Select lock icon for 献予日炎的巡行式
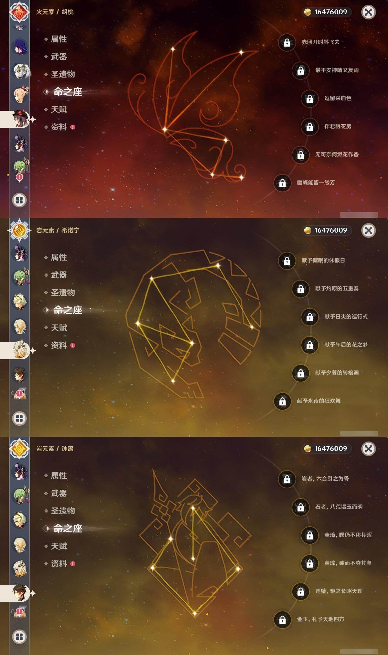The width and height of the screenshot is (388, 655). click(309, 317)
